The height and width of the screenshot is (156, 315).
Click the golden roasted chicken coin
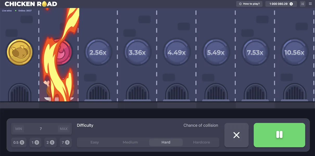click(20, 52)
